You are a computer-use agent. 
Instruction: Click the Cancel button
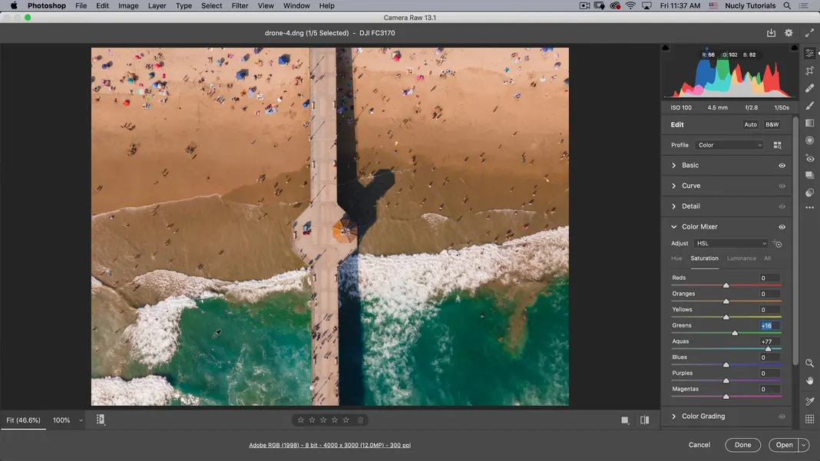(699, 445)
